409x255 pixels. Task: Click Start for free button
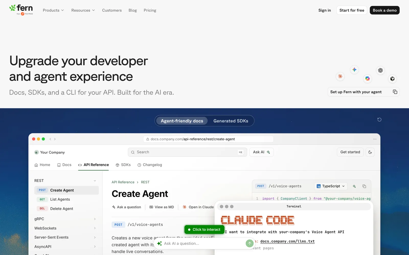pos(352,10)
